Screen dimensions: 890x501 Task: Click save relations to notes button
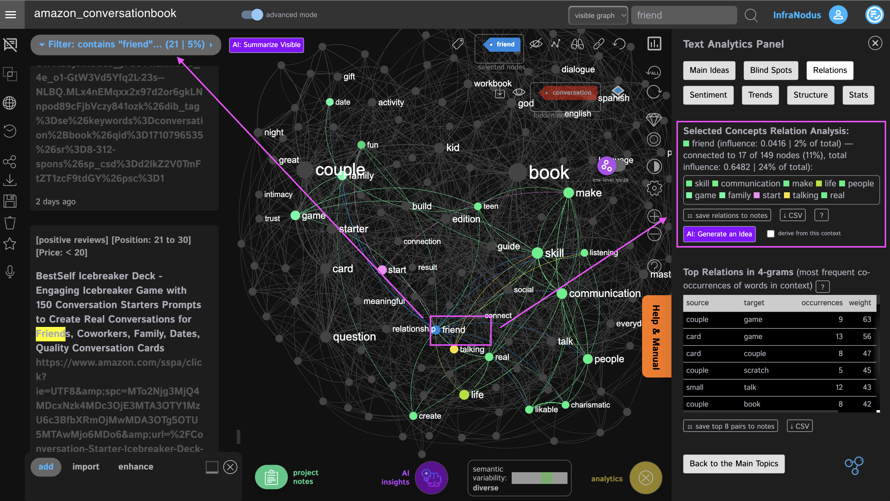727,216
